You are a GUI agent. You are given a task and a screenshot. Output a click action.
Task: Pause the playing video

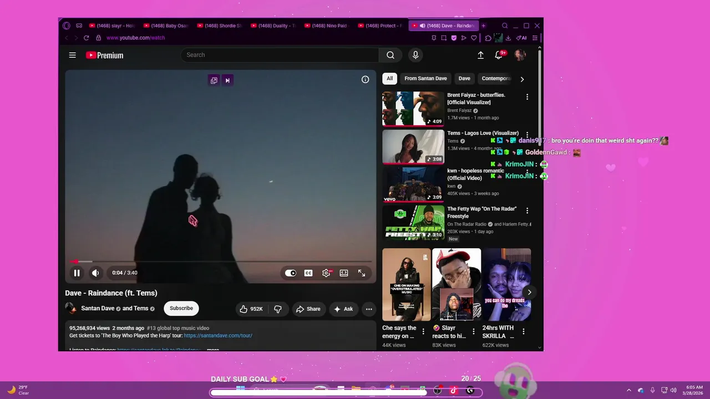pos(77,273)
